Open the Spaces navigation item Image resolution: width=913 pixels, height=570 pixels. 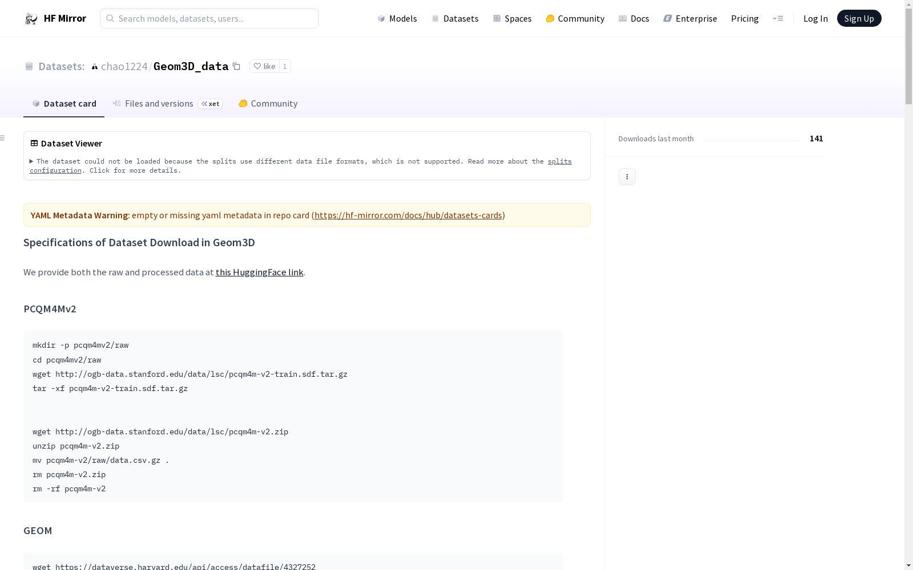coord(512,18)
